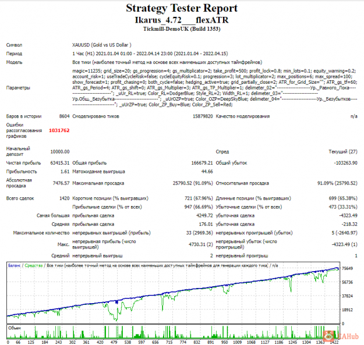This screenshot has width=364, height=345.
Task: Click consecutive losses value '5 (-2640.97)'
Action: pyautogui.click(x=345, y=233)
